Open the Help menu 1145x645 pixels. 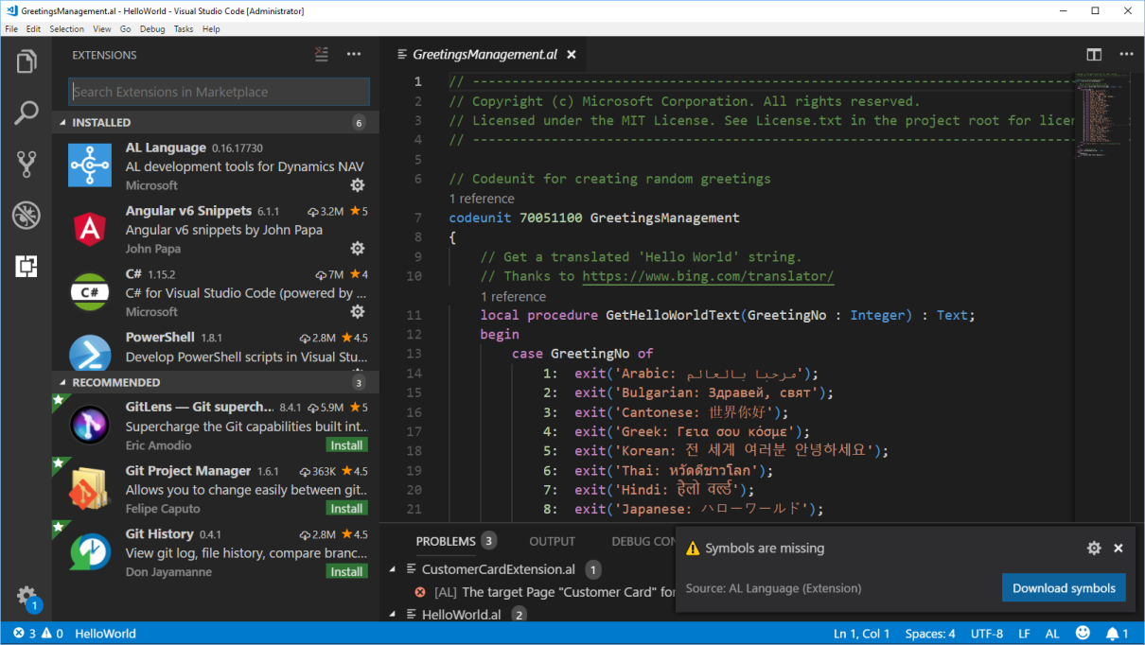pos(211,29)
